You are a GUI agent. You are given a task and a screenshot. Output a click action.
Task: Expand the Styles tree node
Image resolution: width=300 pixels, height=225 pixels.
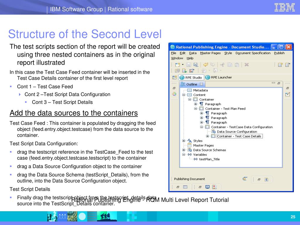click(184, 141)
